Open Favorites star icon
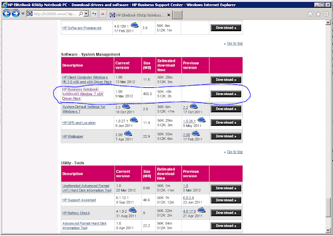 click(318, 14)
